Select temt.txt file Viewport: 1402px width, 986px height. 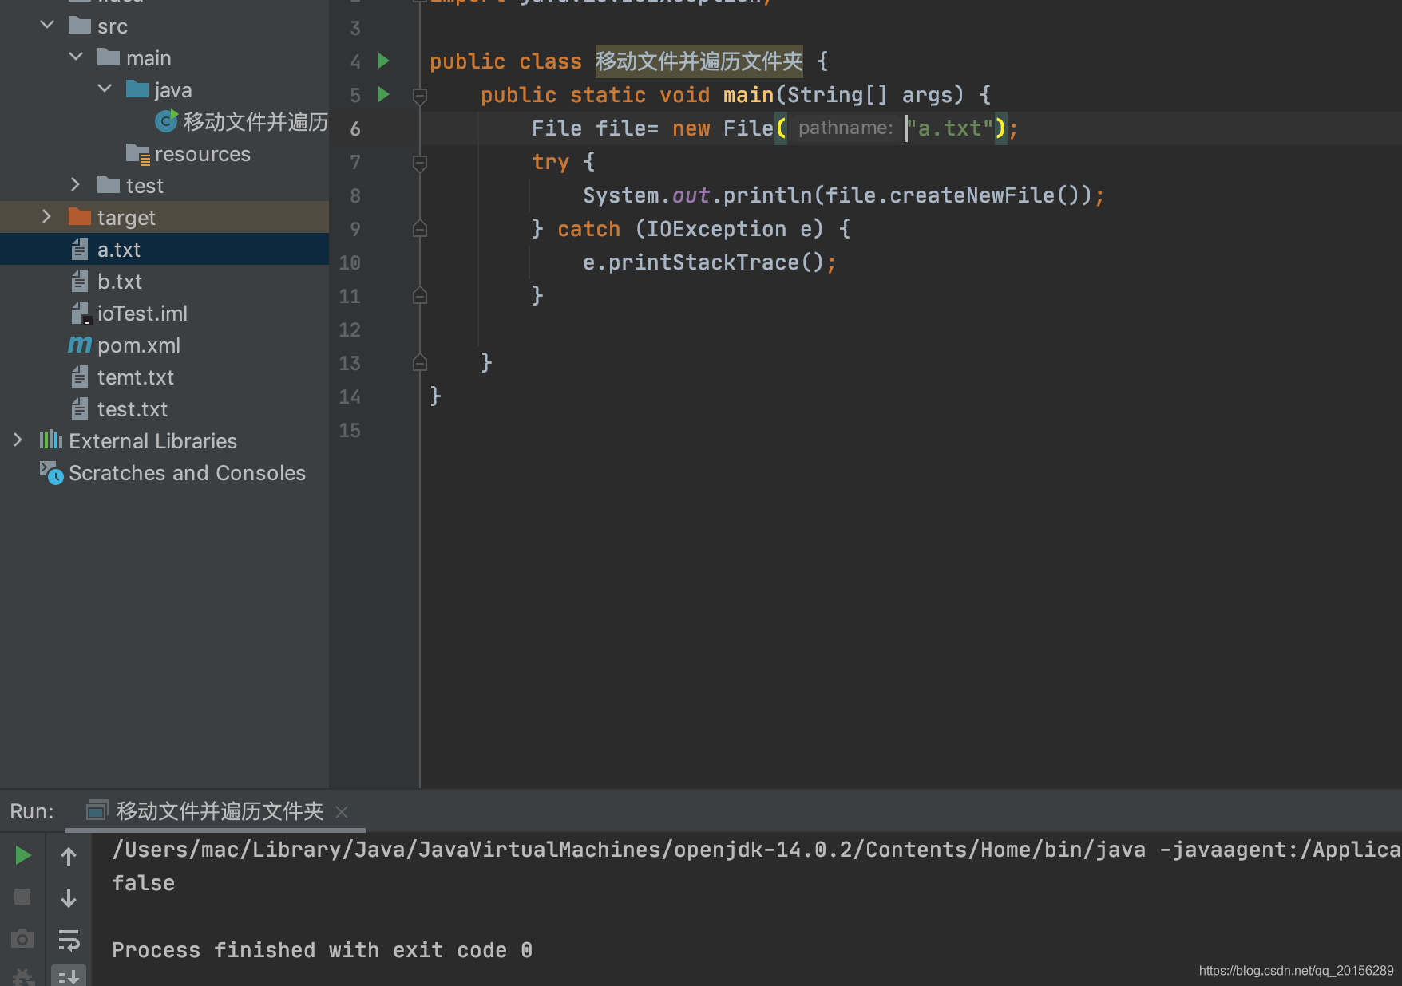164,377
